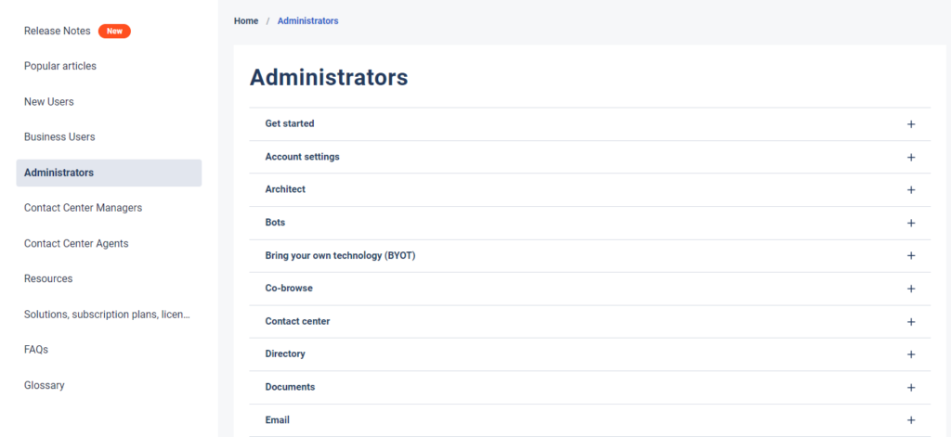Click the plus icon in Architect row
951x437 pixels.
point(910,189)
